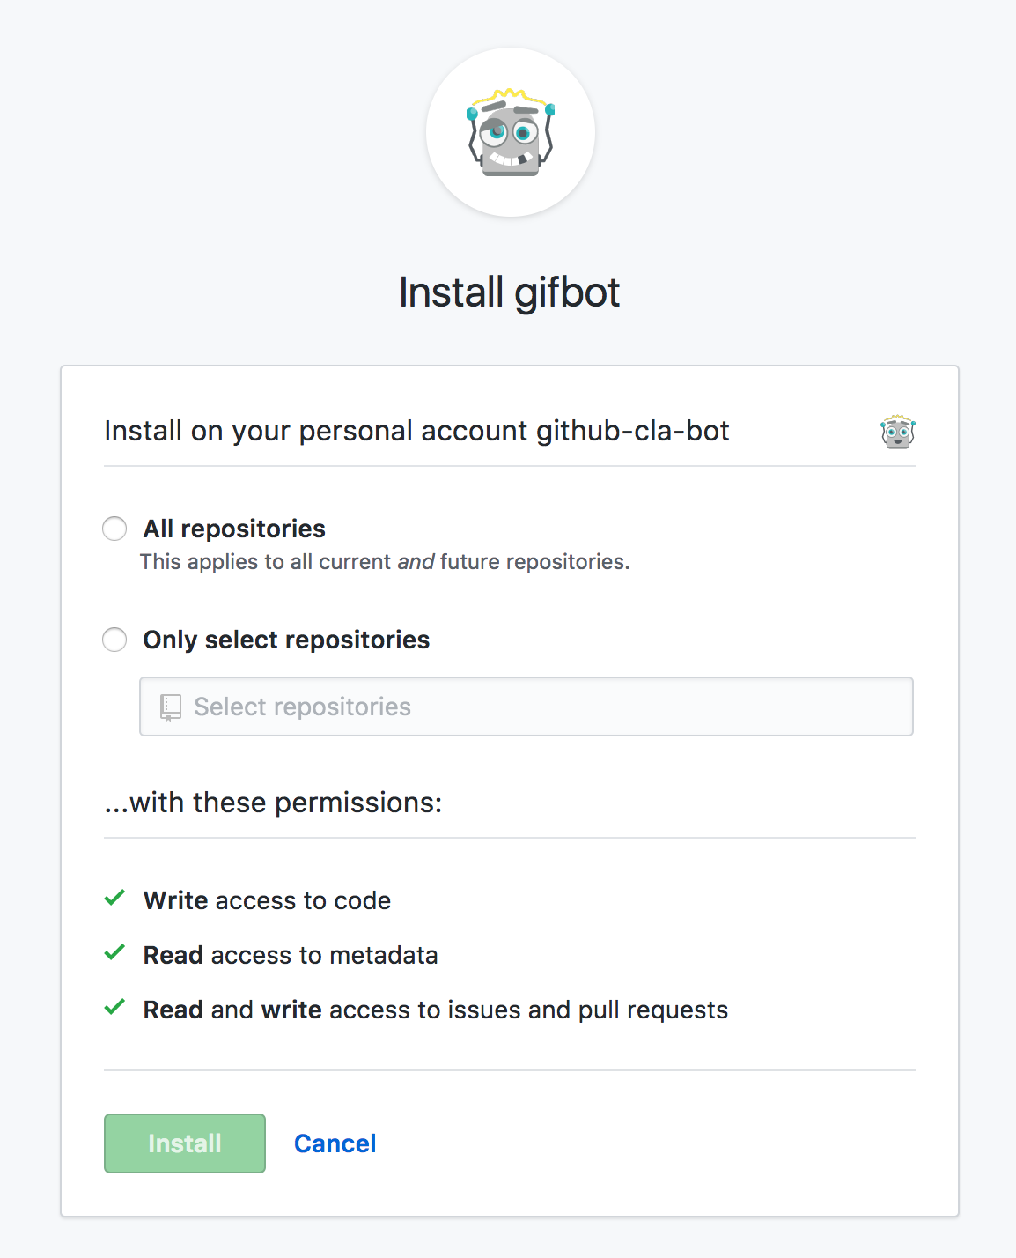Click the "...with these permissions:" section heading

coord(273,803)
